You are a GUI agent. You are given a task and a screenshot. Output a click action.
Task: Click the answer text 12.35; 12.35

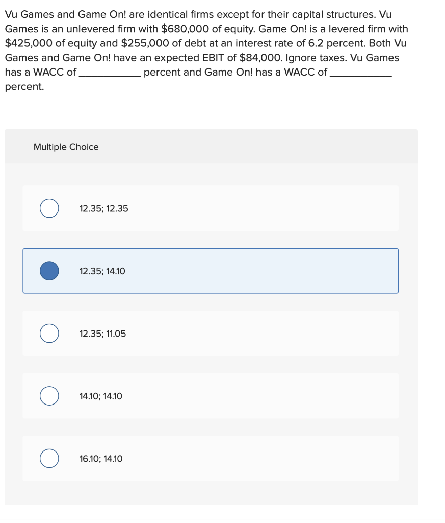pos(103,208)
